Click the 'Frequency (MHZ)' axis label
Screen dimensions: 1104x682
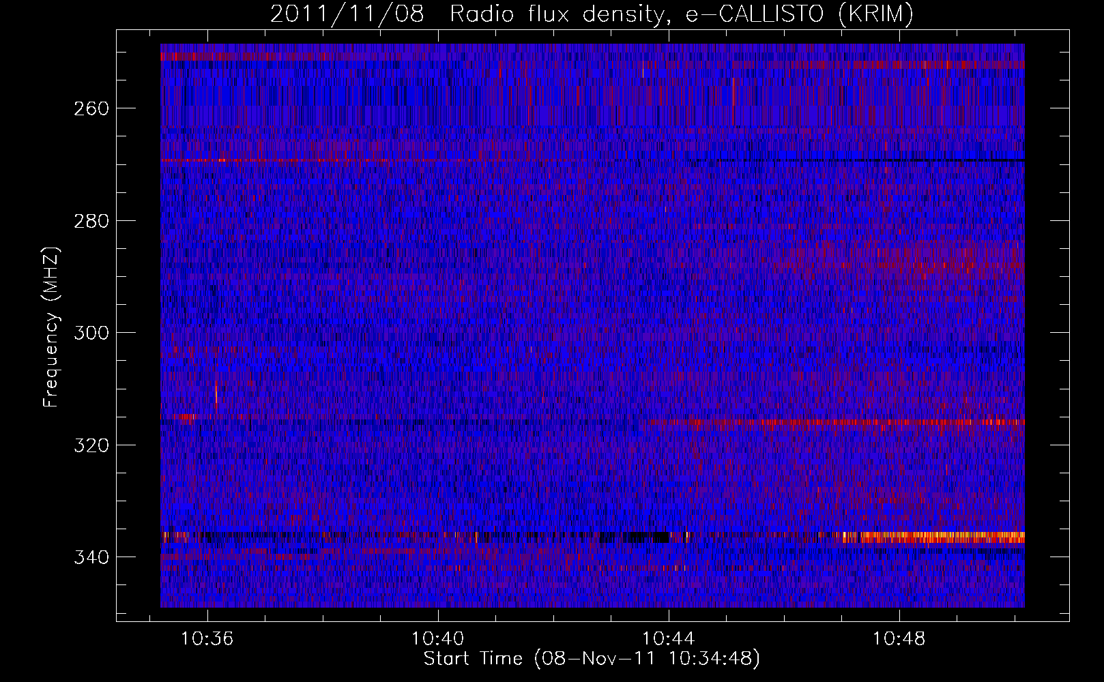52,327
